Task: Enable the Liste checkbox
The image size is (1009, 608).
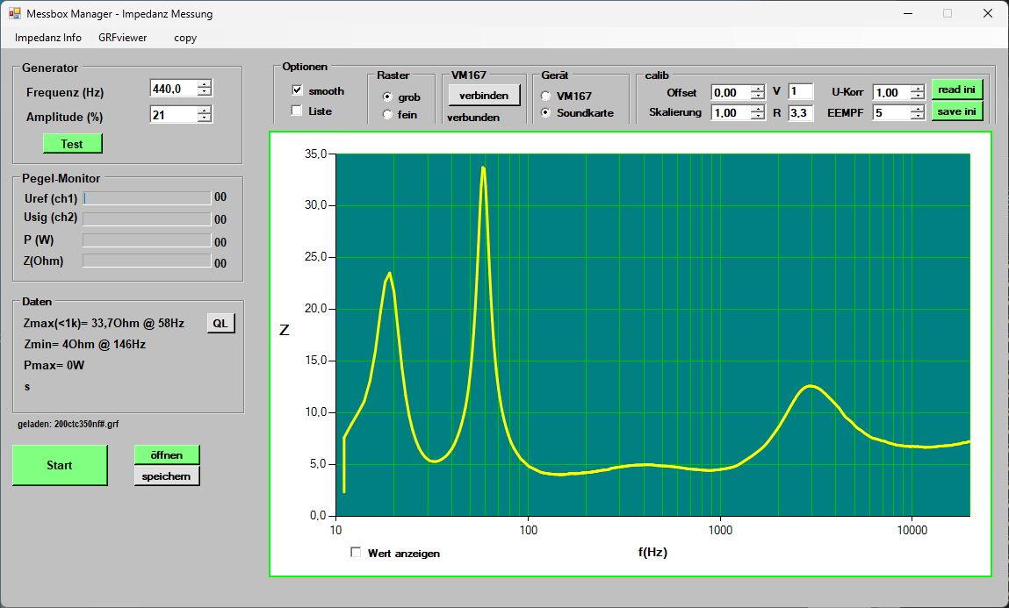Action: [297, 111]
